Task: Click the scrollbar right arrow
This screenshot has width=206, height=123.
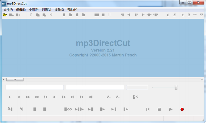Action: [x=202, y=79]
